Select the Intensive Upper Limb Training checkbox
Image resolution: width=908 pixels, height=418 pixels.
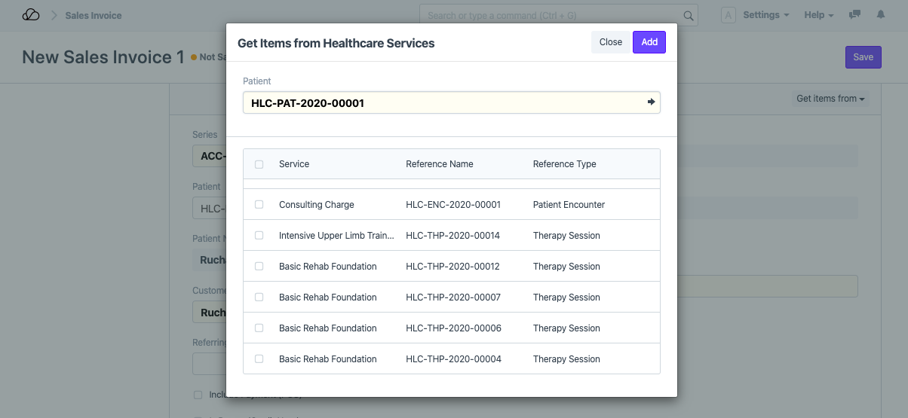[259, 236]
